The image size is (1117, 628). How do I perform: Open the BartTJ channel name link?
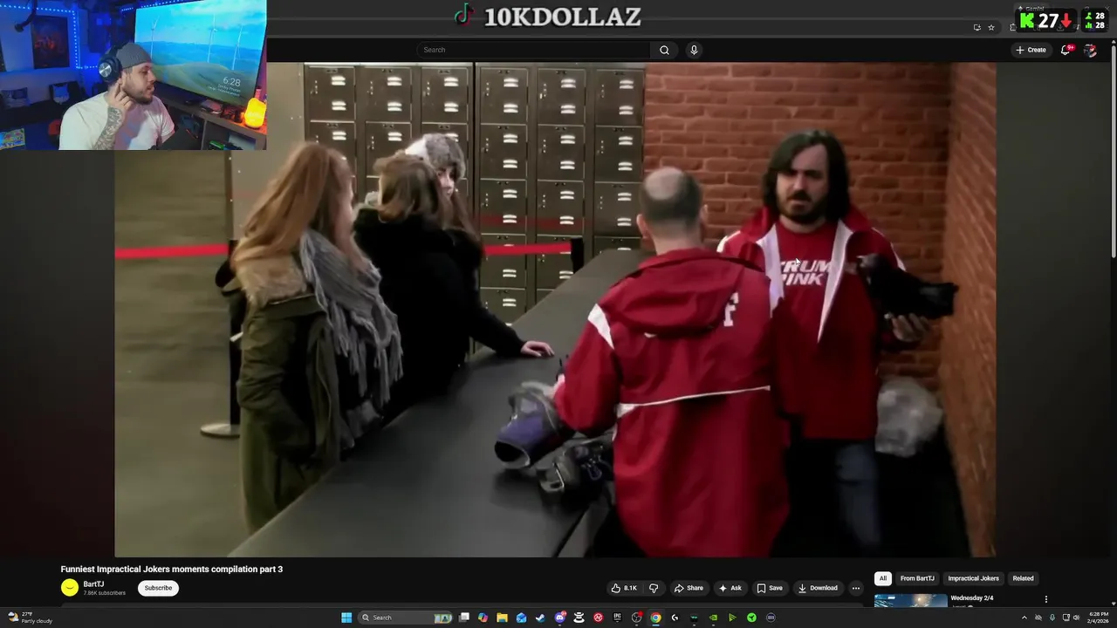pyautogui.click(x=93, y=584)
